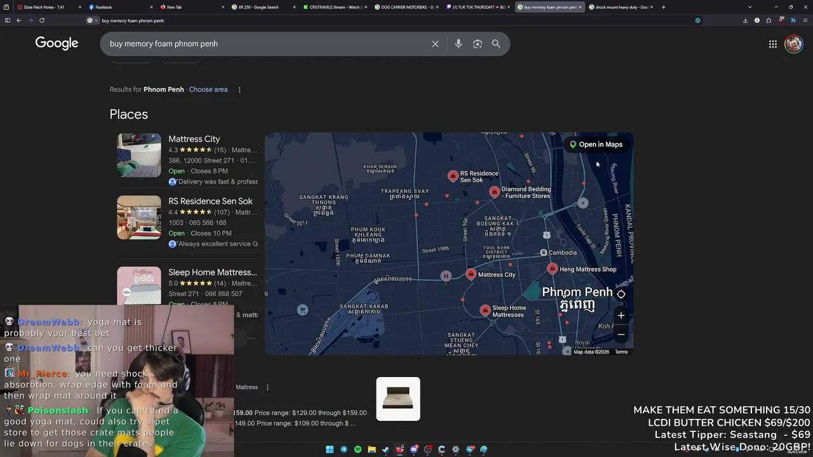Screen dimensions: 813x457
Task: Open the Google apps grid
Action: pyautogui.click(x=773, y=44)
